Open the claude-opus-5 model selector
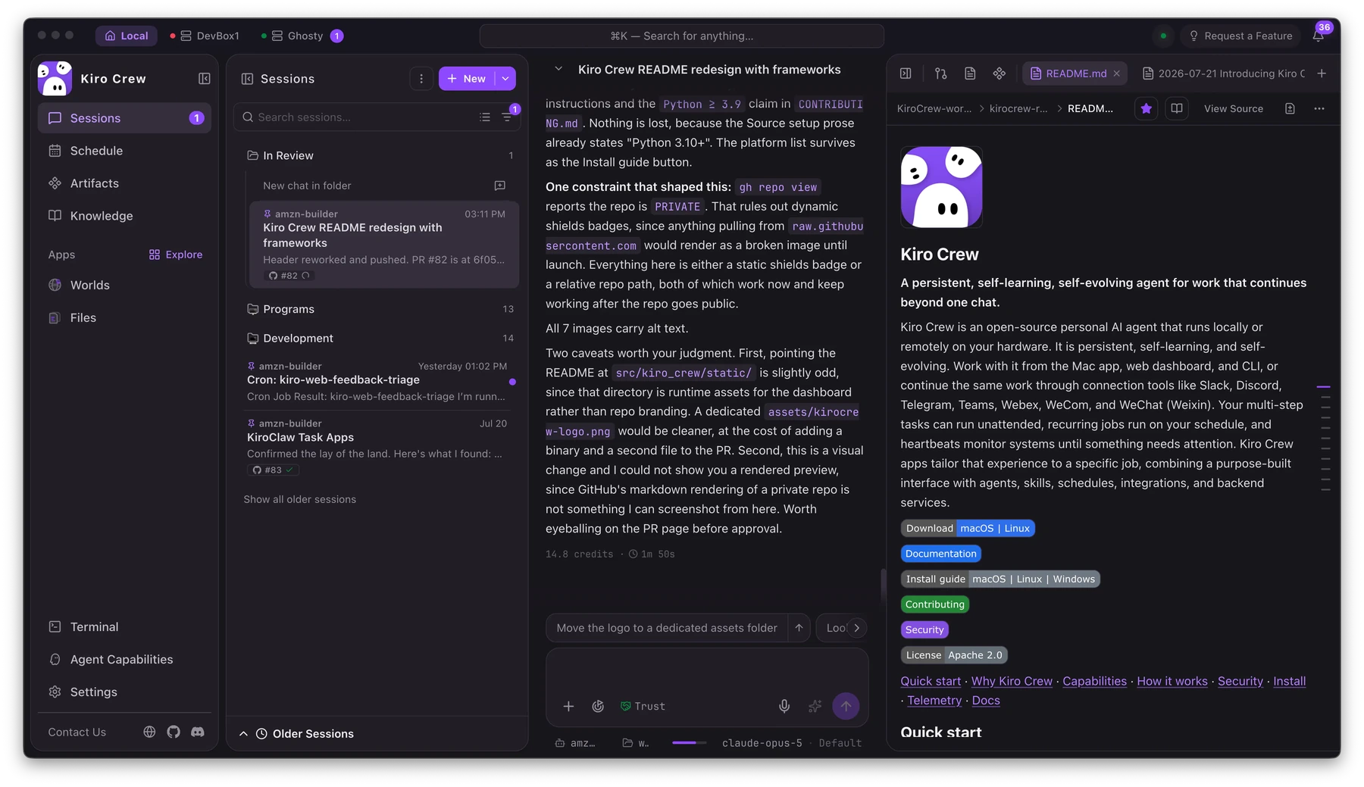This screenshot has height=787, width=1364. click(x=762, y=743)
